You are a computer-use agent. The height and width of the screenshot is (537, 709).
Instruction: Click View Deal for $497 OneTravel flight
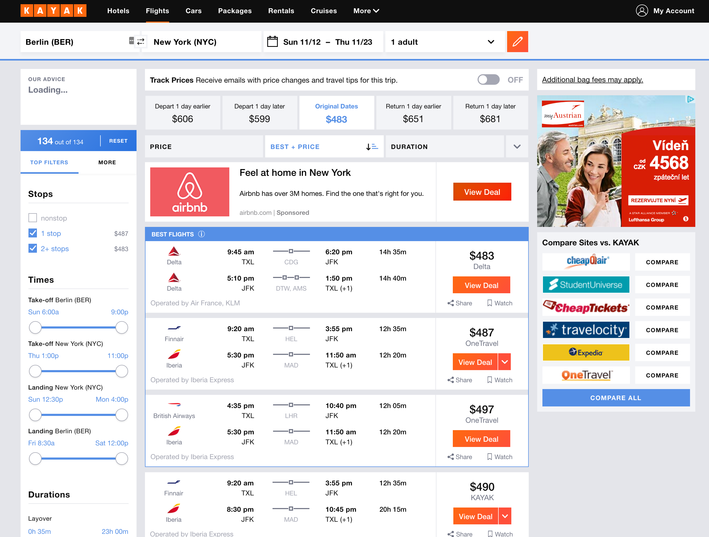(x=482, y=439)
